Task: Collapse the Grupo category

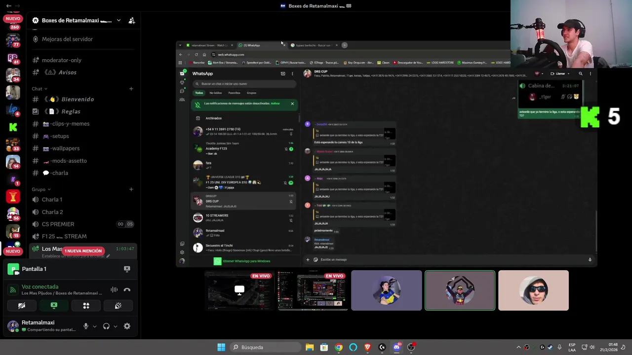Action: (x=41, y=189)
